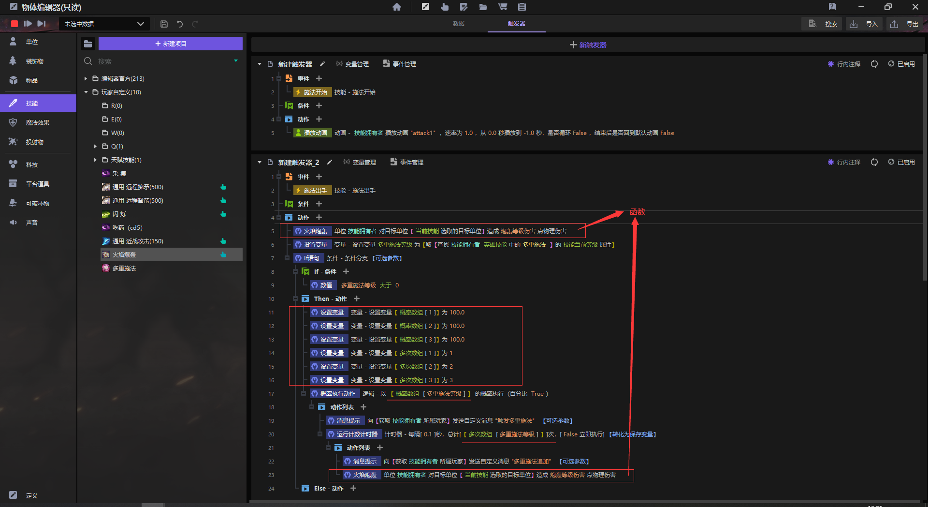Open 变量管理 for 新建触发器
The height and width of the screenshot is (507, 928).
352,64
